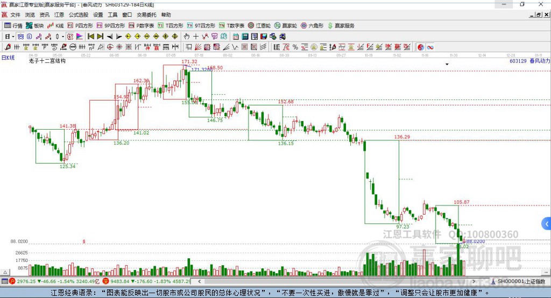Open the 赢家轮 wheel tool

(x=286, y=26)
